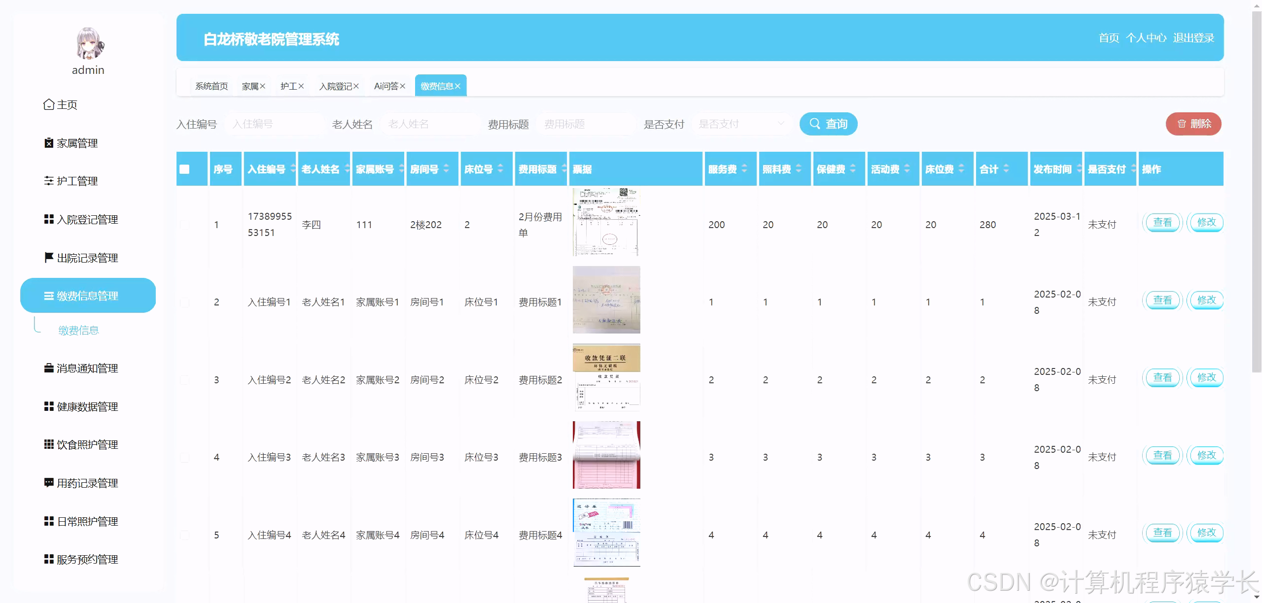Check the row for 李四
Screen dimensions: 1262x603
click(184, 225)
